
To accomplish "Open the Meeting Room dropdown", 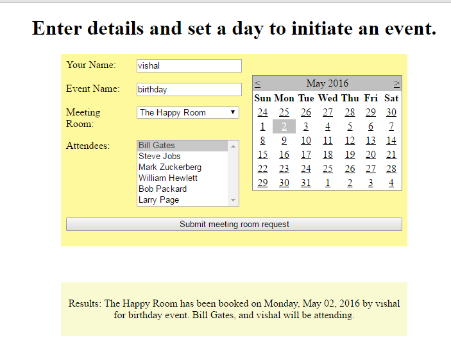I will (x=188, y=113).
